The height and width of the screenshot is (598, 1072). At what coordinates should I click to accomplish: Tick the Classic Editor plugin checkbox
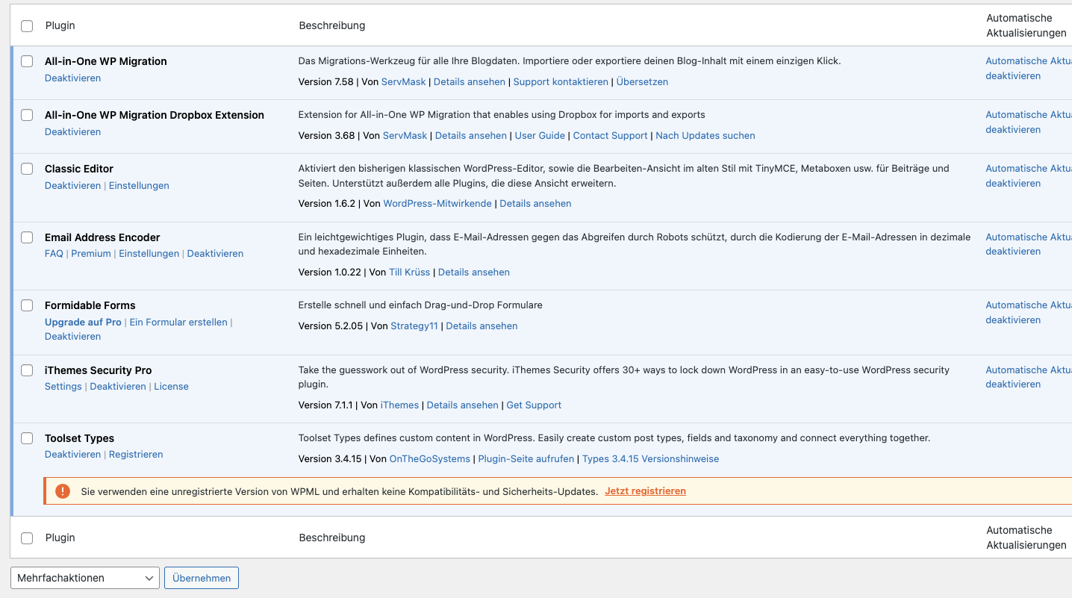point(27,169)
